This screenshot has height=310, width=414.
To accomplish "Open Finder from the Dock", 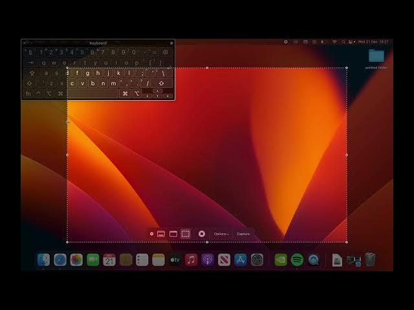I will pyautogui.click(x=44, y=260).
